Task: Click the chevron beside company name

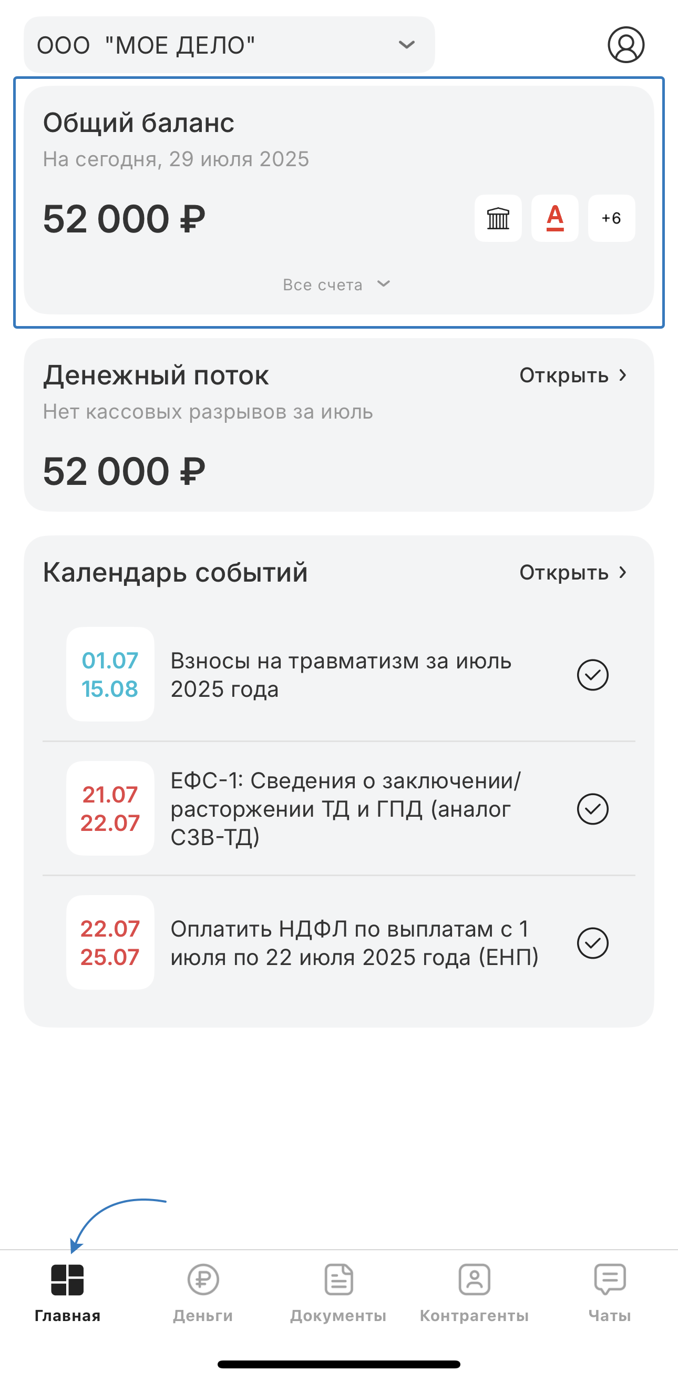Action: pyautogui.click(x=407, y=45)
